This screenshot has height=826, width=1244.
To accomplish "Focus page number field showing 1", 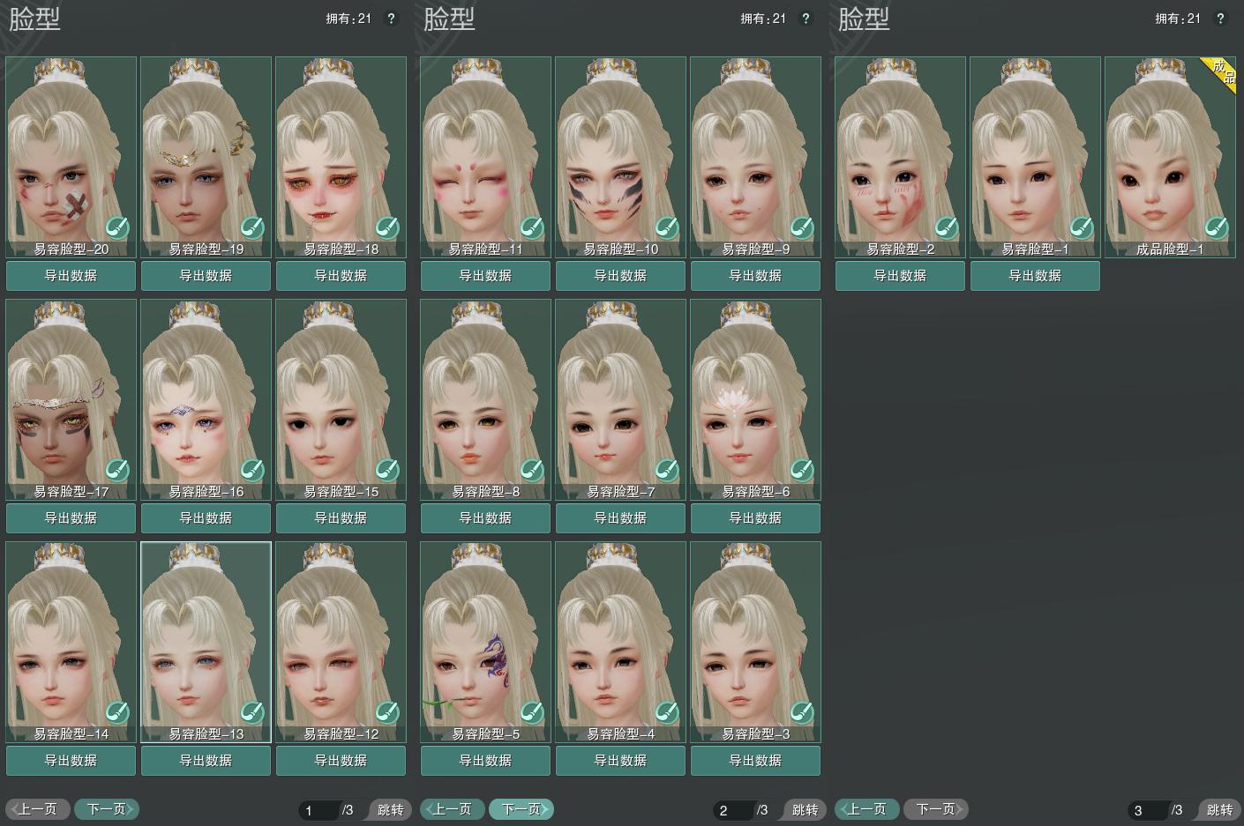I will point(318,810).
